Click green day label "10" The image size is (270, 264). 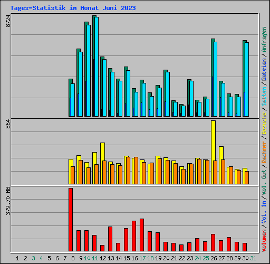click(87, 258)
